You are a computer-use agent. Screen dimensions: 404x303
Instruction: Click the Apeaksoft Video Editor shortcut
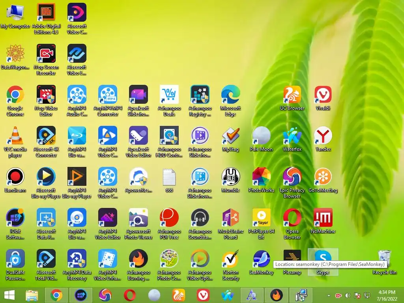pyautogui.click(x=138, y=142)
